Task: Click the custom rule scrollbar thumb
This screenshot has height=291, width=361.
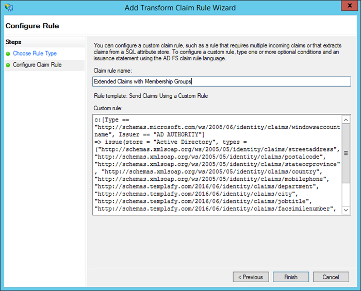Action: pyautogui.click(x=346, y=153)
